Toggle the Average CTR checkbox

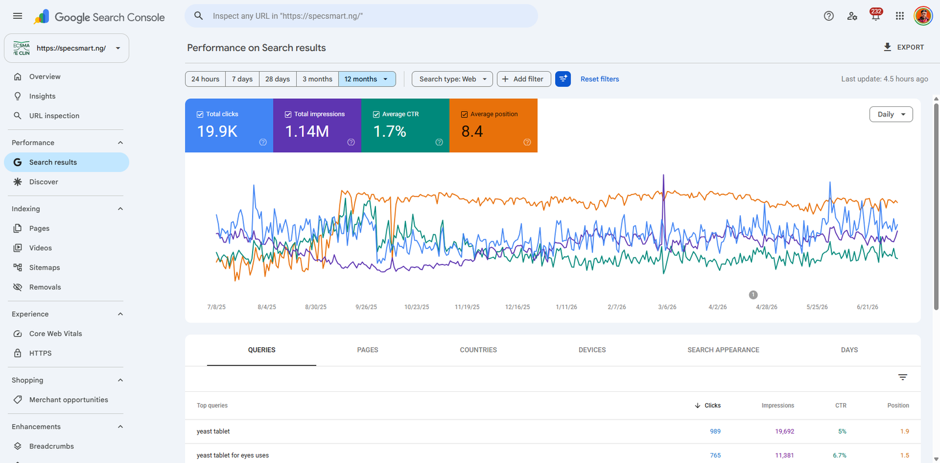click(x=376, y=115)
